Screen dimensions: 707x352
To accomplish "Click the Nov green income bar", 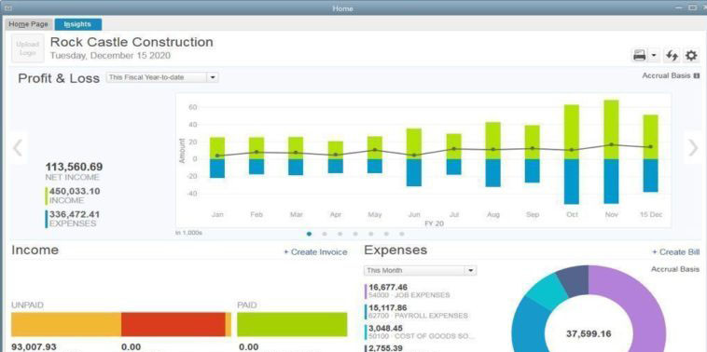I will (611, 129).
